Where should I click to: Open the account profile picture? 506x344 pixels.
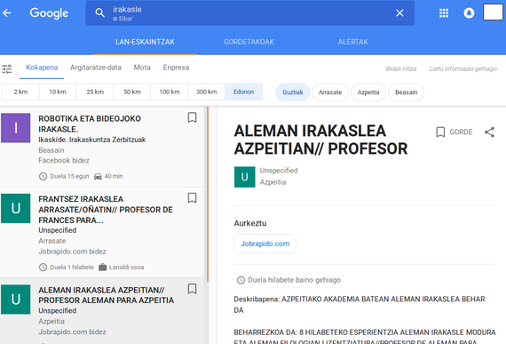pos(493,12)
